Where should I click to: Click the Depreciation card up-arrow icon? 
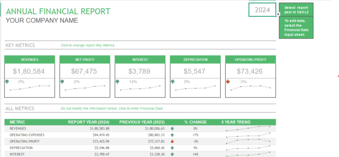point(173,81)
